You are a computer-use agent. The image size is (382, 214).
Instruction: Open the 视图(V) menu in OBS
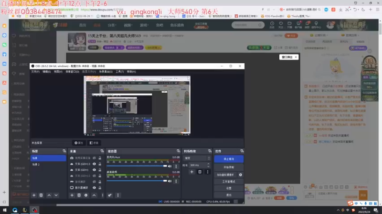58,72
